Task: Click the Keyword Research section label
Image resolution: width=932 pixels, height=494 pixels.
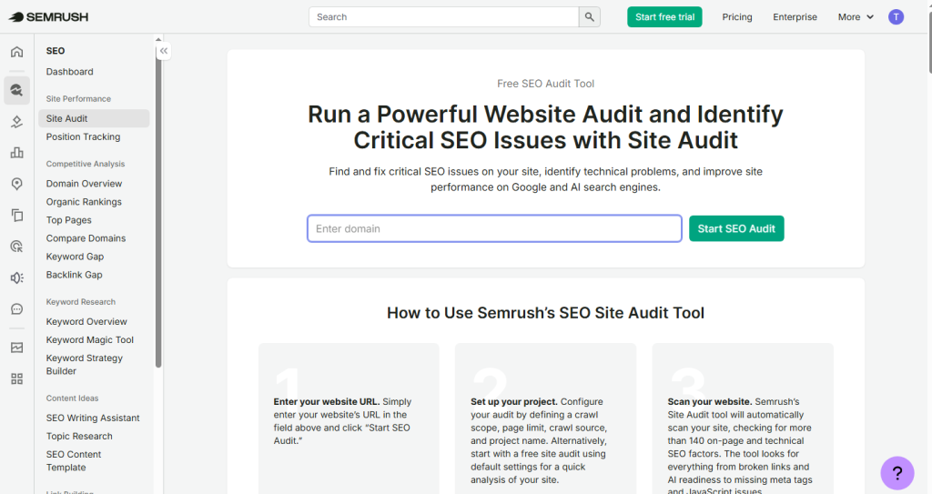Action: [81, 302]
